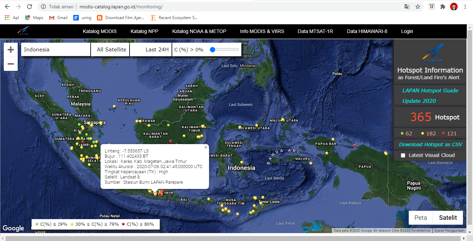473x241 pixels.
Task: Open the All Satellite dropdown
Action: (x=110, y=50)
